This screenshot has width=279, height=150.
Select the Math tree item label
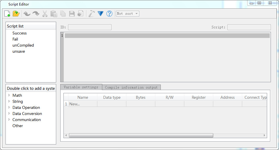click(x=17, y=95)
